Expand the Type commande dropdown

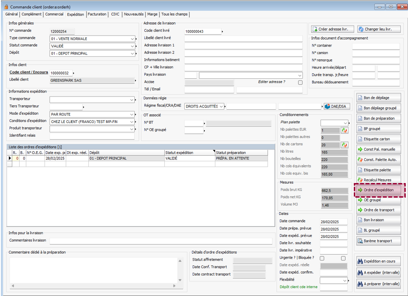tap(132, 39)
